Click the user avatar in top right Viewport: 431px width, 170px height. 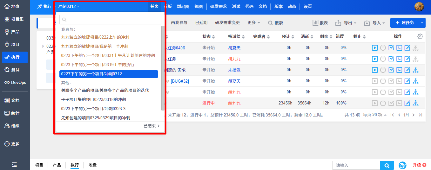coord(419,7)
